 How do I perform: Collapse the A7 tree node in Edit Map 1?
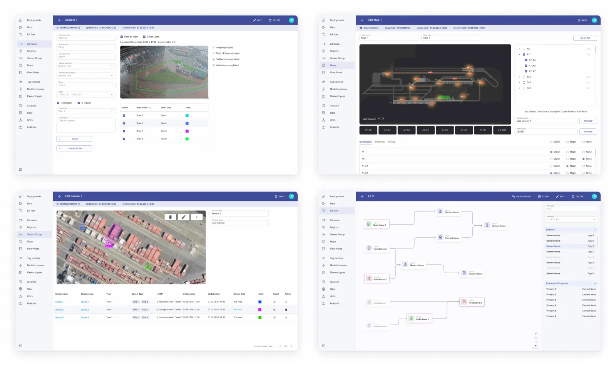click(x=519, y=54)
